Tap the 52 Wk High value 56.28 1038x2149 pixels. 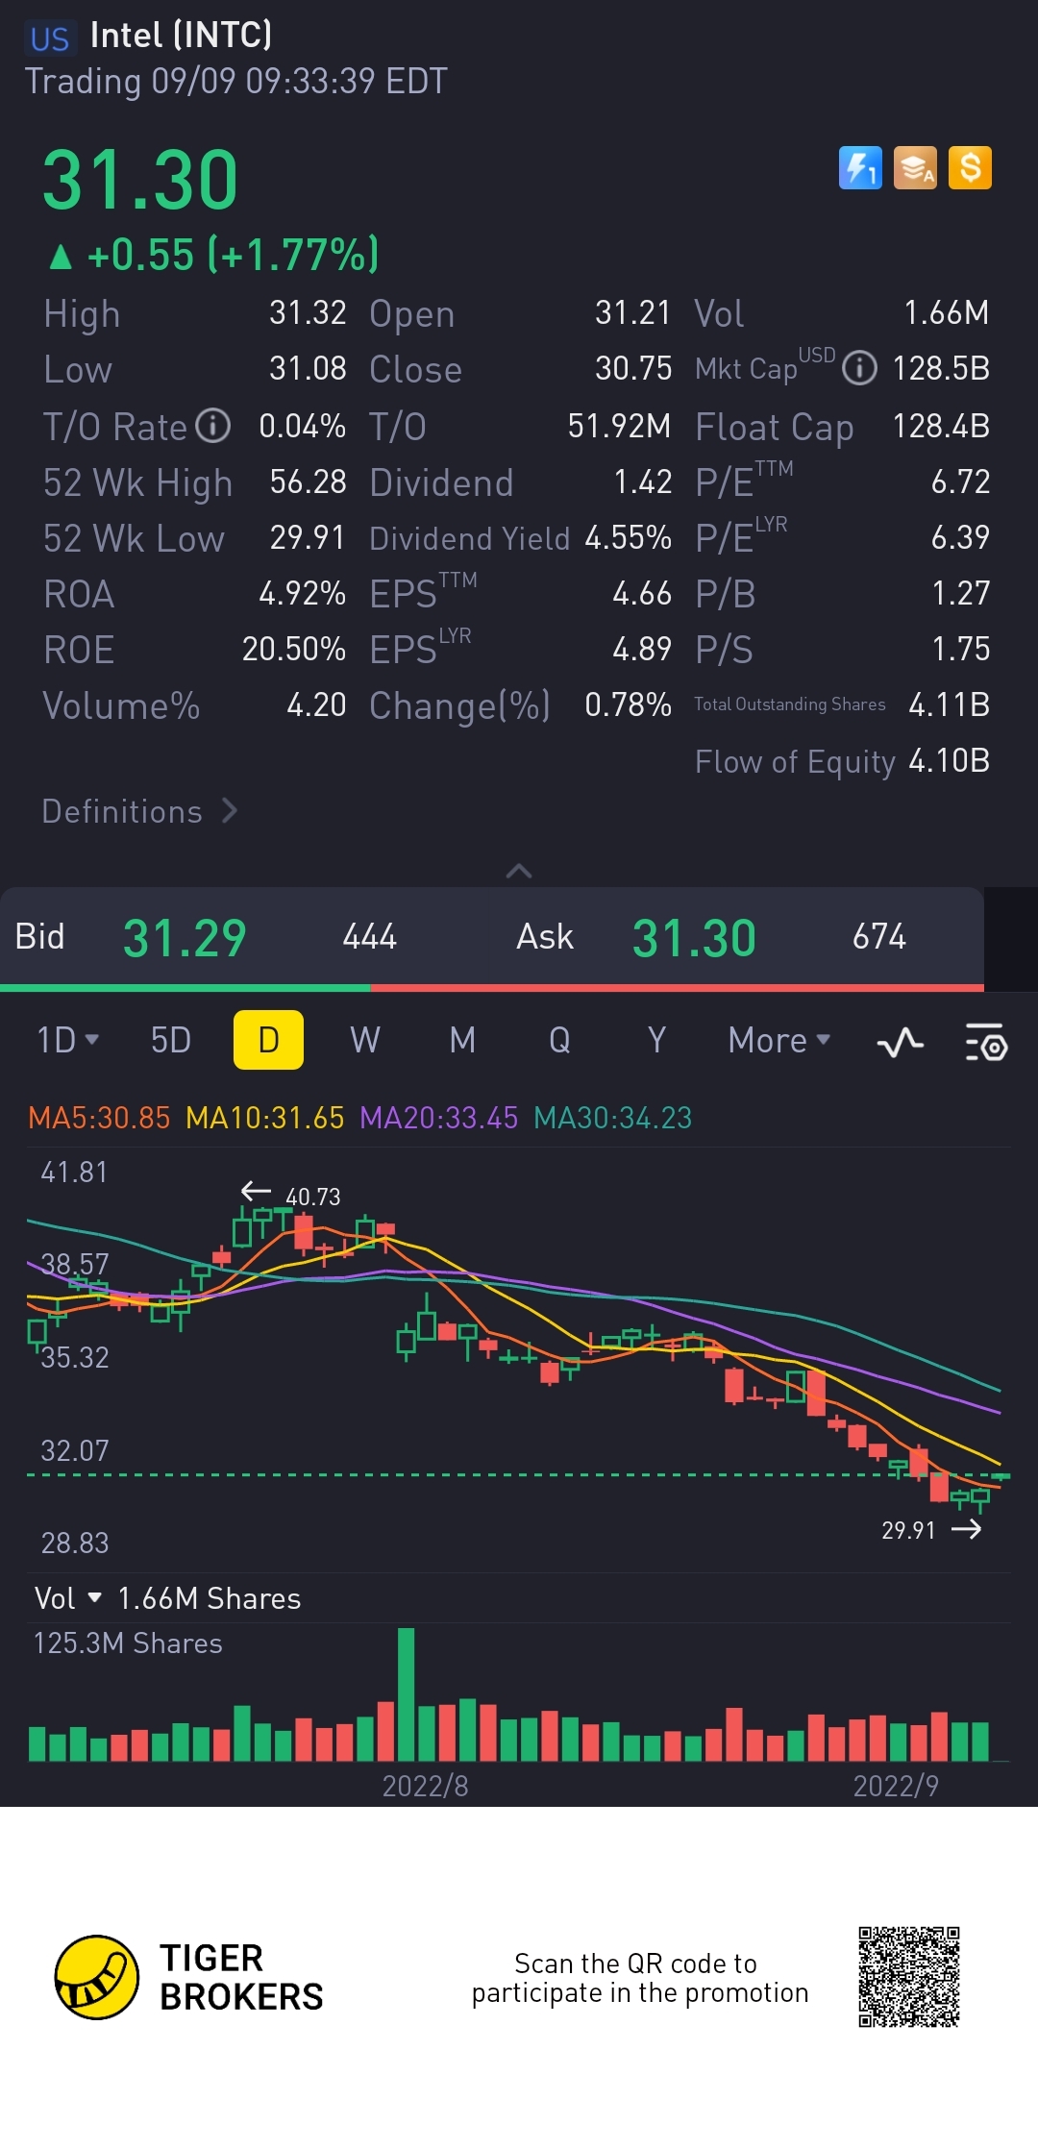pyautogui.click(x=308, y=482)
